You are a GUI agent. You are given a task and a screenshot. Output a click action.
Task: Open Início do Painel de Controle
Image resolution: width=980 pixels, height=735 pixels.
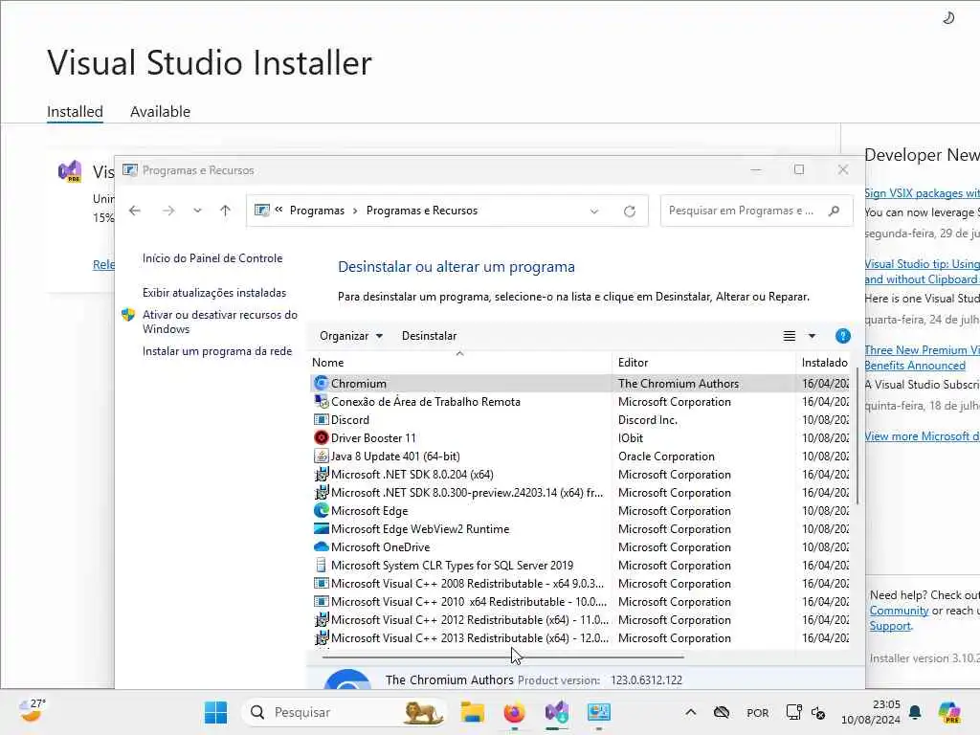tap(212, 258)
